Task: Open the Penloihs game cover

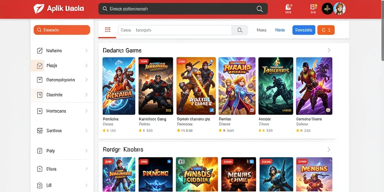Action: (119, 86)
